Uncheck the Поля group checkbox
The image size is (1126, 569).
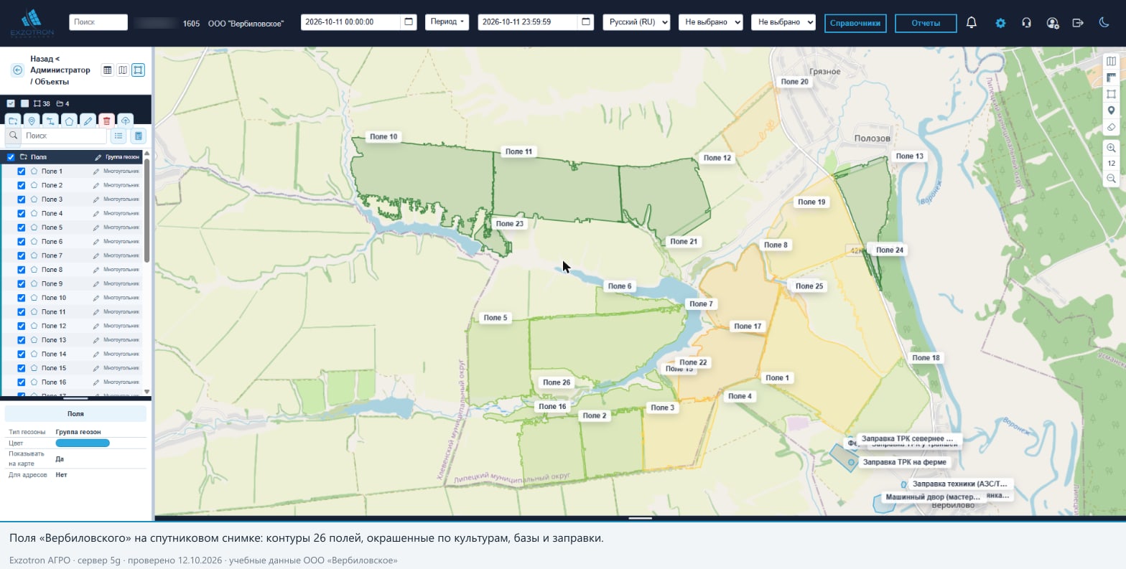[x=11, y=157]
